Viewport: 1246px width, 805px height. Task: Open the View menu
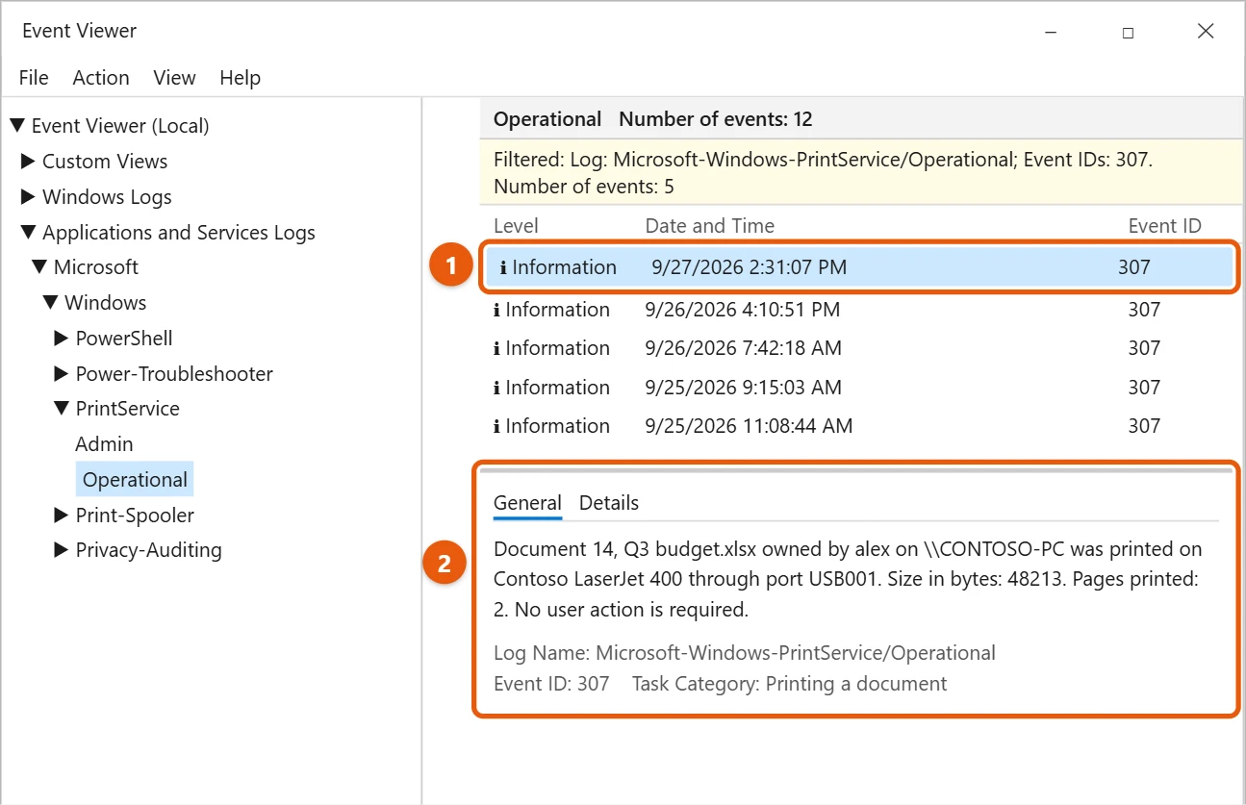(x=175, y=78)
